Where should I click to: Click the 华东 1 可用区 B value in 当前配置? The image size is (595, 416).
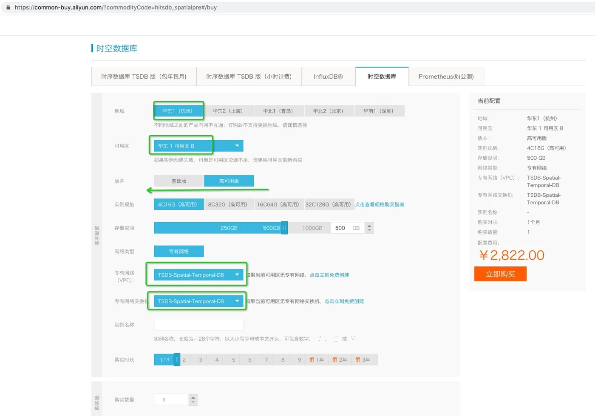coord(545,128)
